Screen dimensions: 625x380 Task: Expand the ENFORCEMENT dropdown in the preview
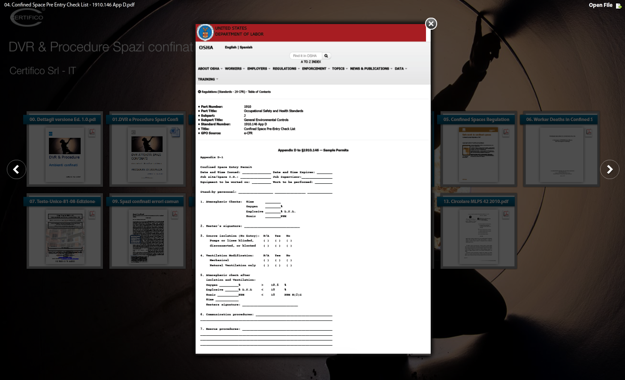coord(316,69)
